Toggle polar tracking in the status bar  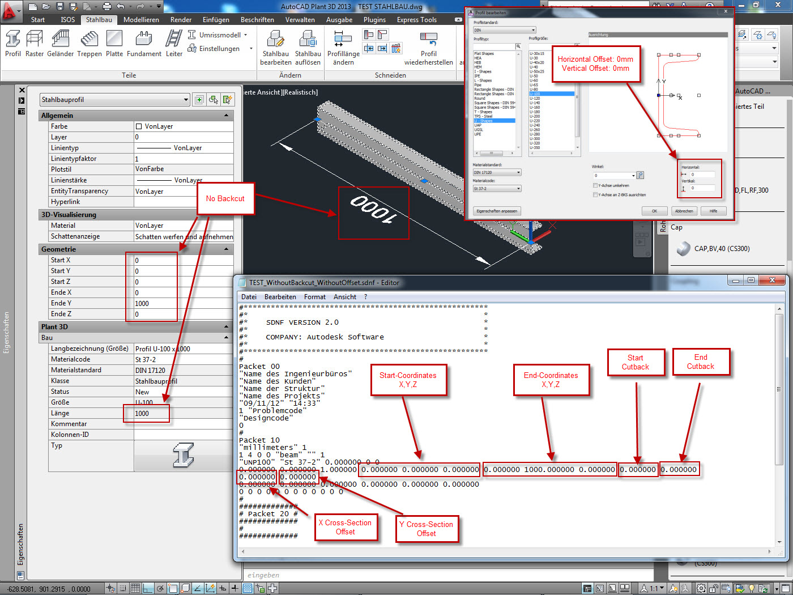click(x=160, y=589)
